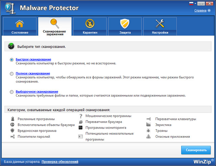216x166 pixels.
Task: Select the Выборочное сканирование radio button
Action: [x=12, y=92]
